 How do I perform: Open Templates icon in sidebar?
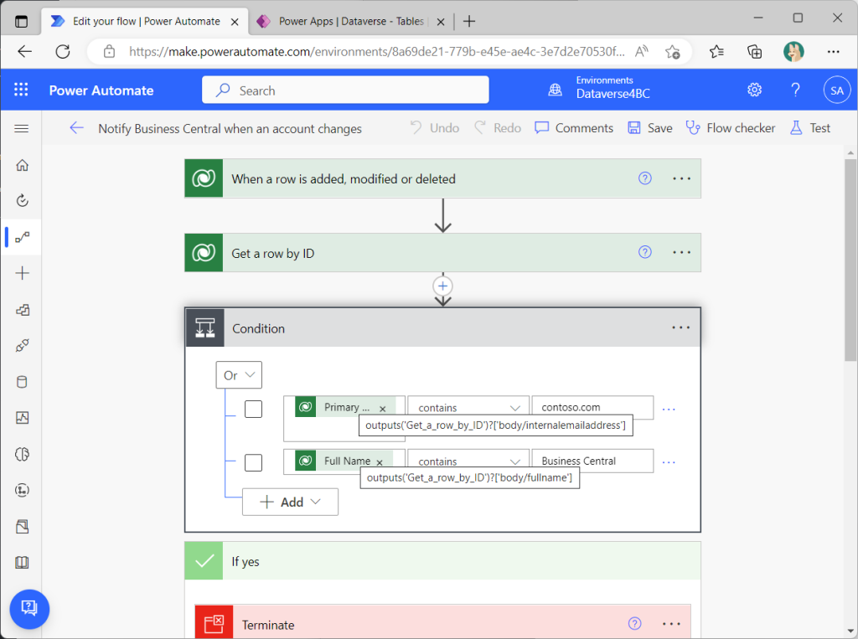(22, 310)
